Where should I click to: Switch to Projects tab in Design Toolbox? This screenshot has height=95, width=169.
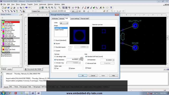(x=3, y=69)
